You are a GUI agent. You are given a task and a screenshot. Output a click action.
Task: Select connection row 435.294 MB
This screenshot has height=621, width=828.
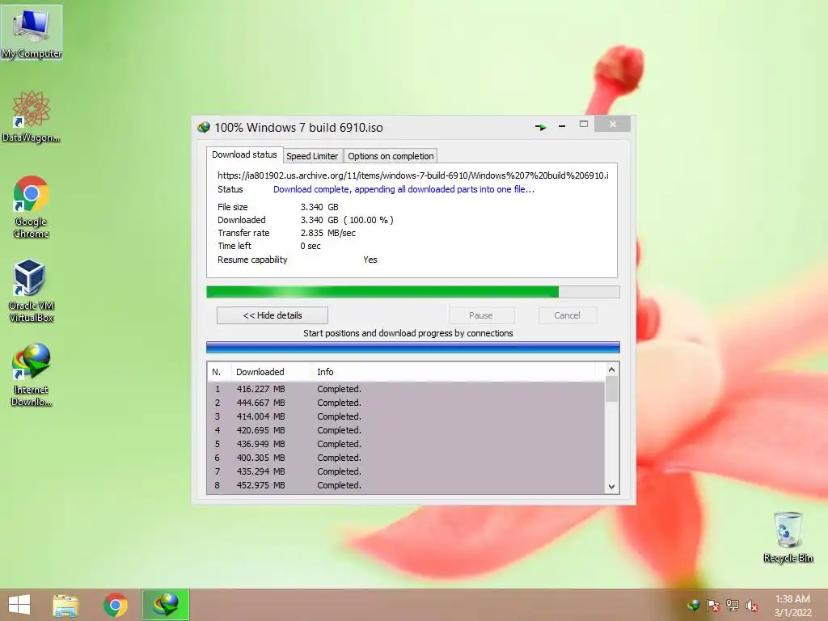point(406,471)
